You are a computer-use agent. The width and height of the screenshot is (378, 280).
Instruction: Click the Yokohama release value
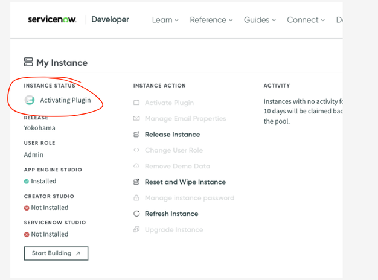coord(39,128)
